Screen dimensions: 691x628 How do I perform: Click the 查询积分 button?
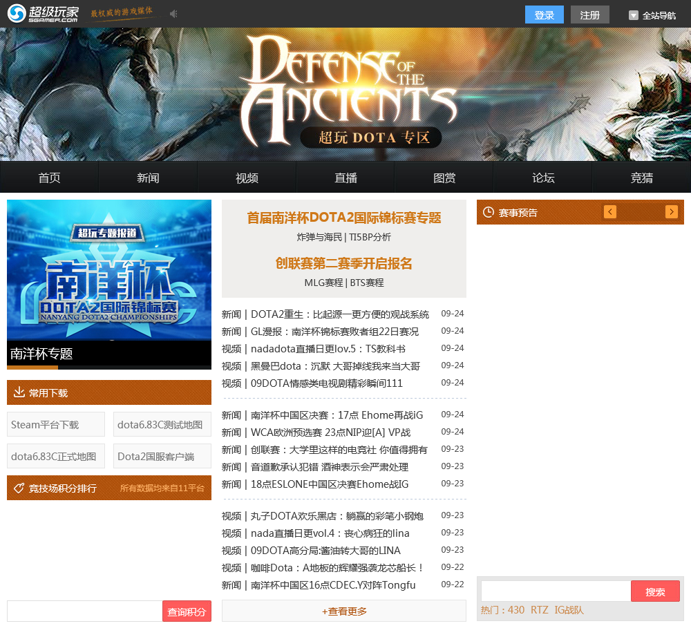[x=187, y=611]
